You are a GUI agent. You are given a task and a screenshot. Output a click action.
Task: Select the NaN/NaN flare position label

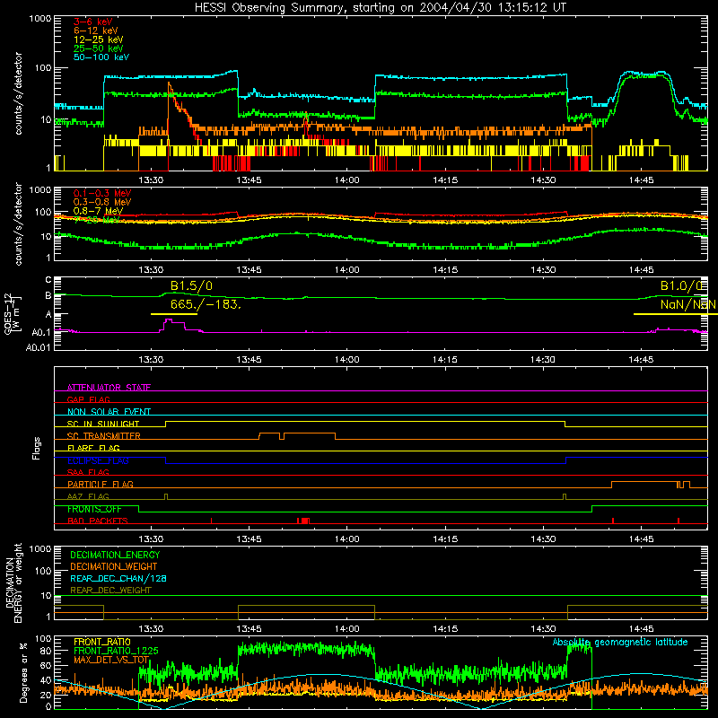pos(688,304)
